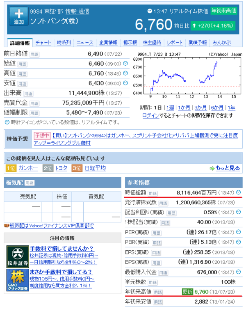Click the 用語 glossary icon next to 年初来安値
This screenshot has height=311, width=246.
[x=158, y=302]
